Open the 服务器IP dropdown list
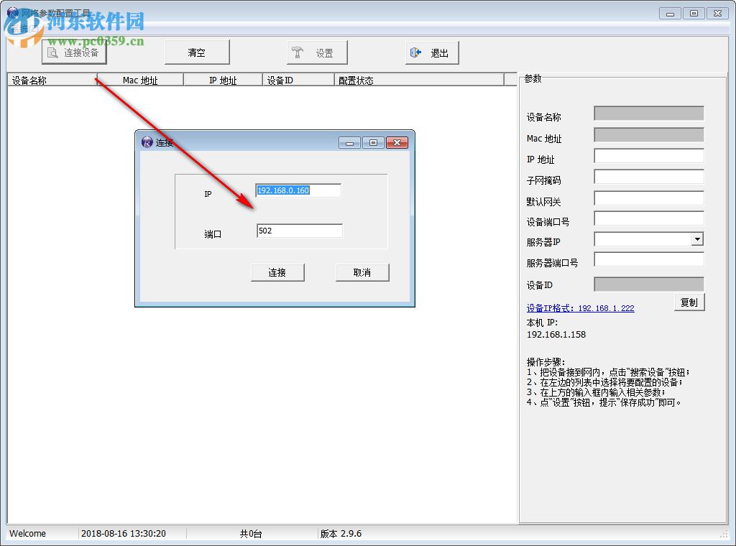This screenshot has height=546, width=736. (x=698, y=239)
